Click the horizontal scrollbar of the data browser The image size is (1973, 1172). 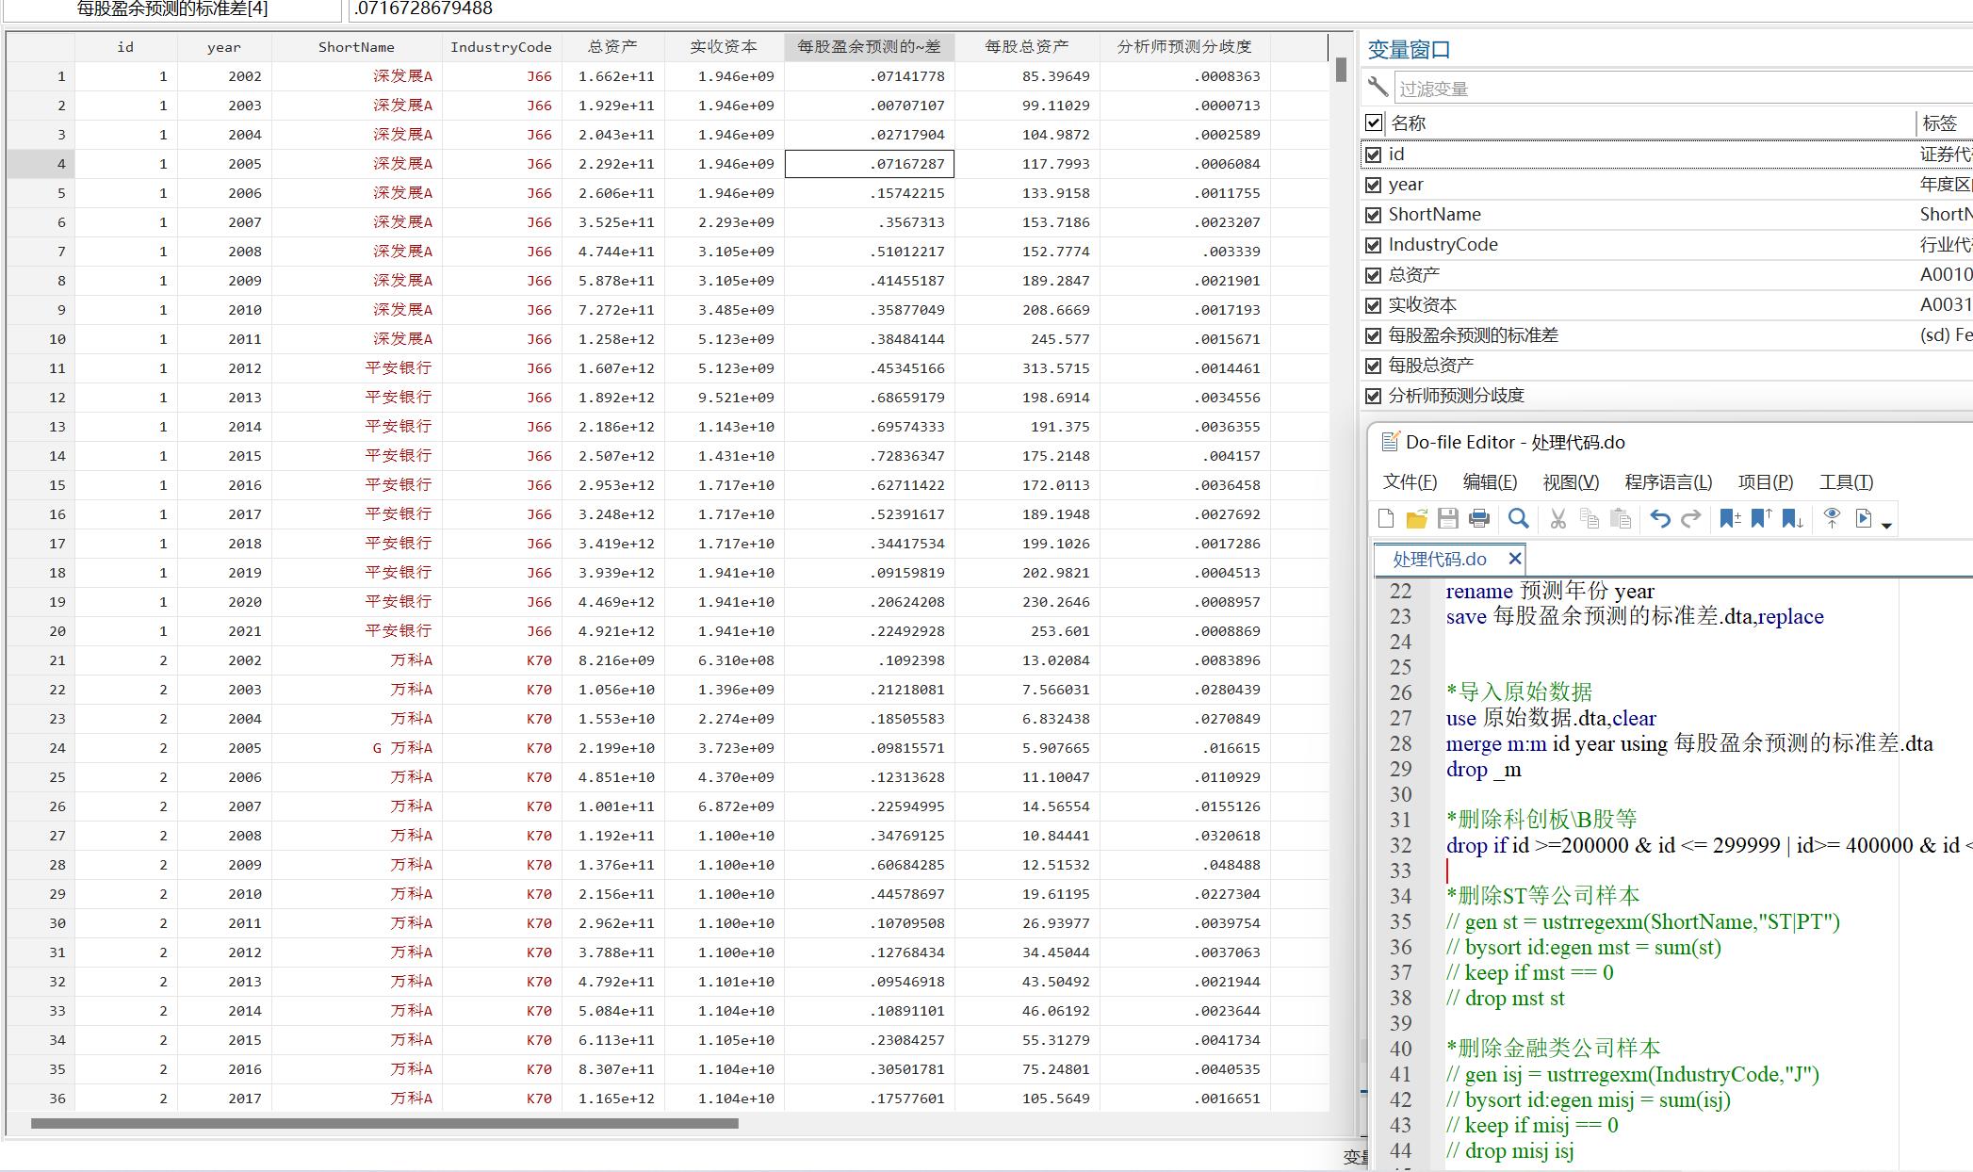[384, 1123]
